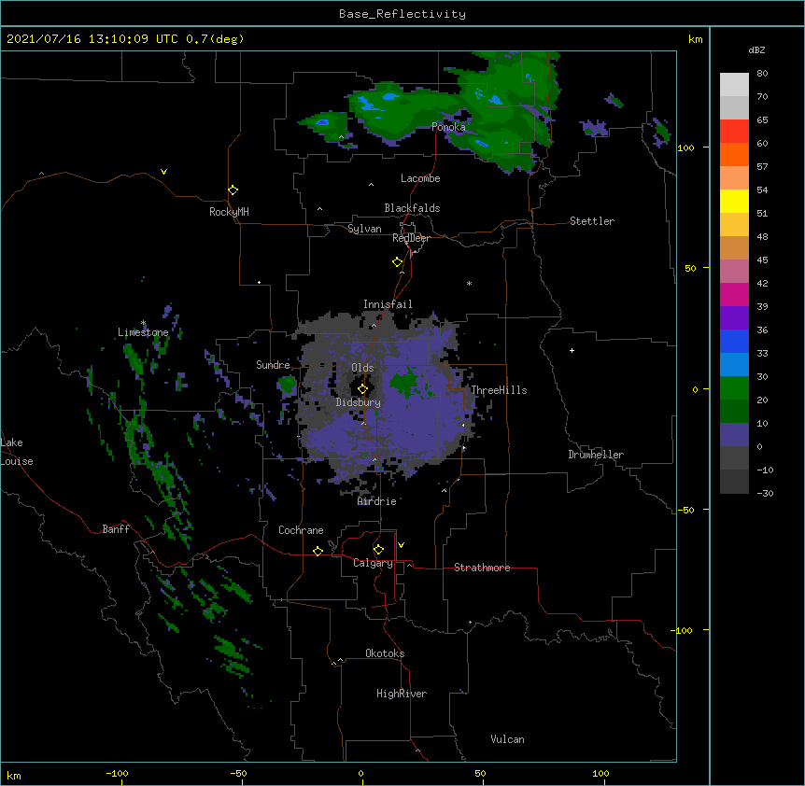Click the Banff label
The width and height of the screenshot is (805, 786).
pos(116,529)
